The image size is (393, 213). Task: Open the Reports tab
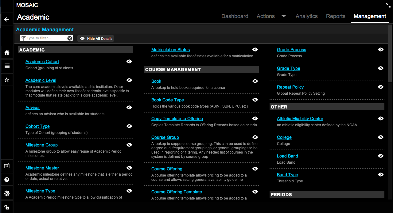(x=336, y=16)
